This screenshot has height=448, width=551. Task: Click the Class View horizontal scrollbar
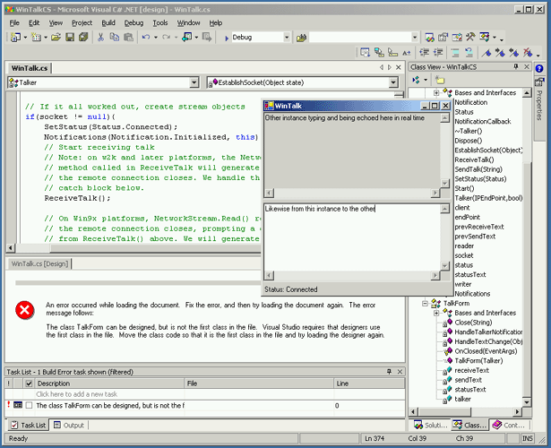[465, 411]
